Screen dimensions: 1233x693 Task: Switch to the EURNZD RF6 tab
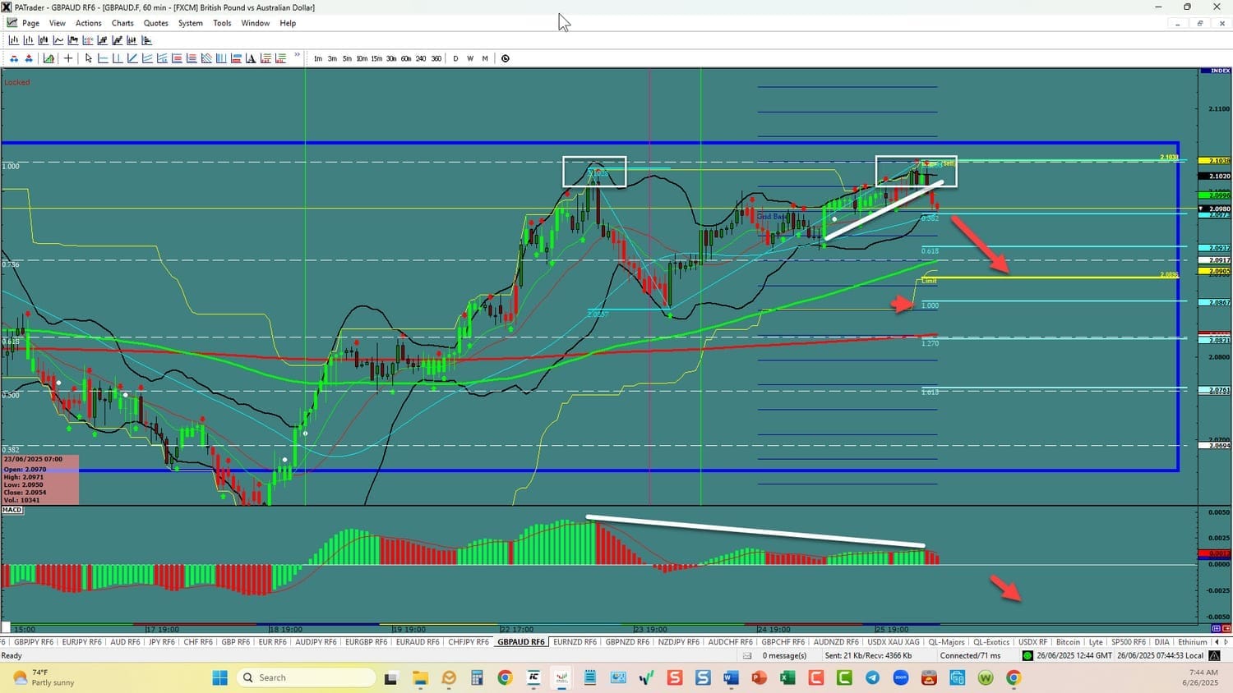(575, 642)
